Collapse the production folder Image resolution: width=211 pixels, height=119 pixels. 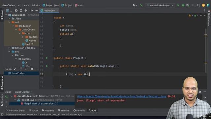(13, 26)
